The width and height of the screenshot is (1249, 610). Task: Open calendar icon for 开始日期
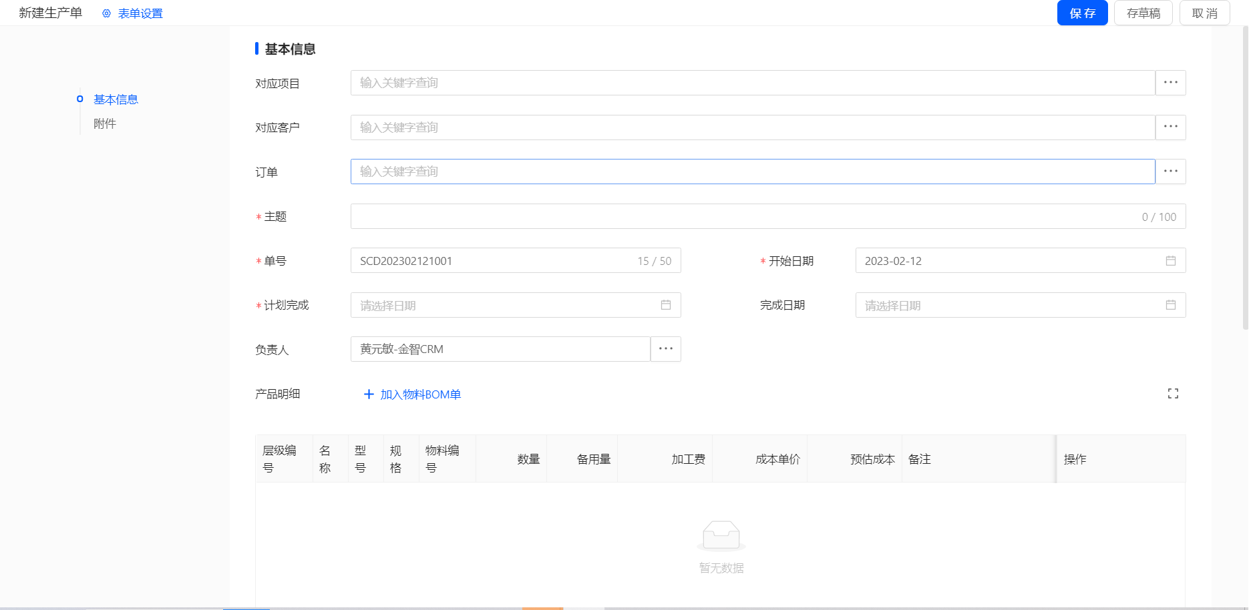(x=1171, y=260)
